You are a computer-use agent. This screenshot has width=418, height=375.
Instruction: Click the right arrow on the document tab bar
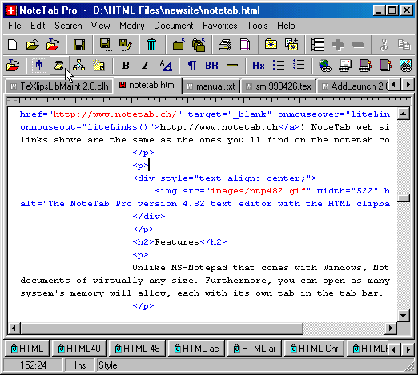(x=408, y=85)
